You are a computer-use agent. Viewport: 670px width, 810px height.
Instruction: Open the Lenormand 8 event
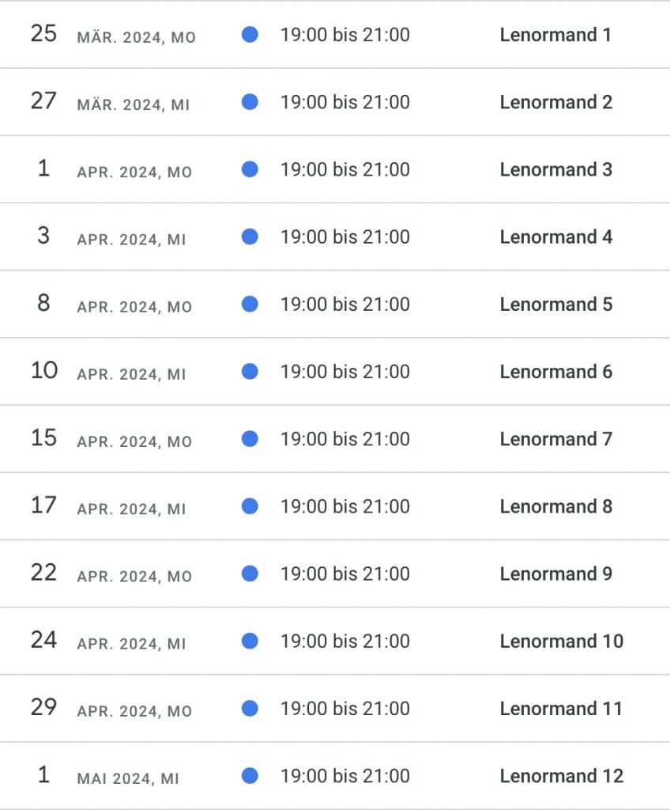555,506
